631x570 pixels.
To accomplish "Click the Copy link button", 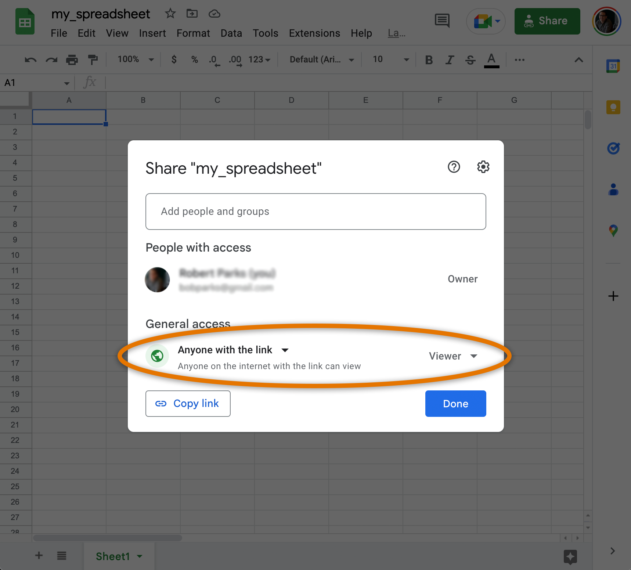I will 188,404.
